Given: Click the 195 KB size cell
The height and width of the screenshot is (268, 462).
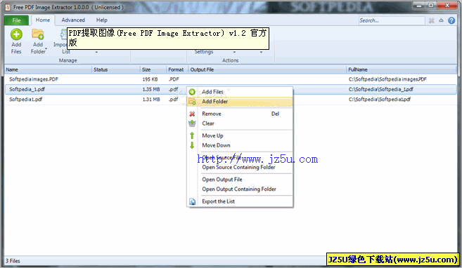Looking at the screenshot, I should pyautogui.click(x=150, y=79).
